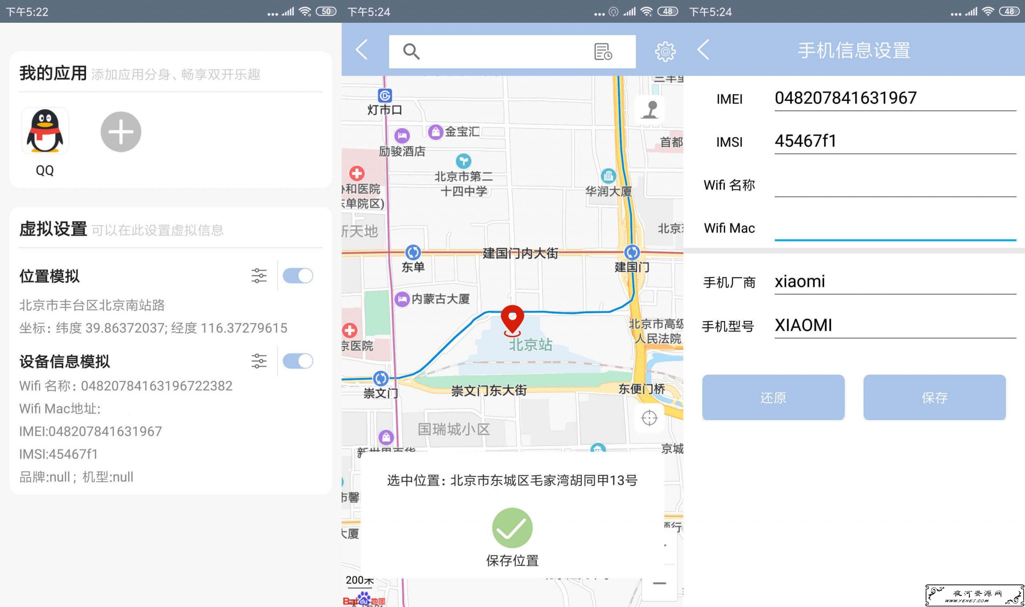Open map settings gear icon
This screenshot has height=607, width=1025.
point(665,52)
